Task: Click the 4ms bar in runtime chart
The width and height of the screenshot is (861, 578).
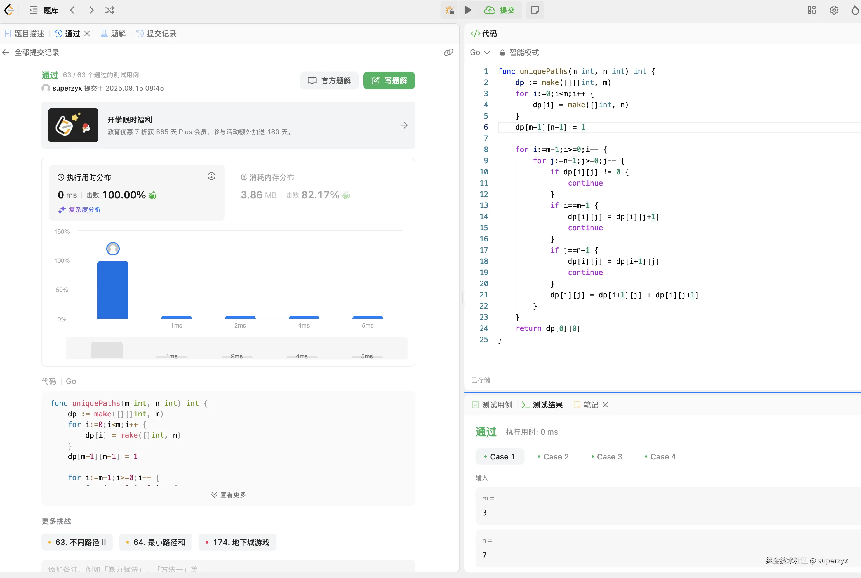Action: coord(304,317)
